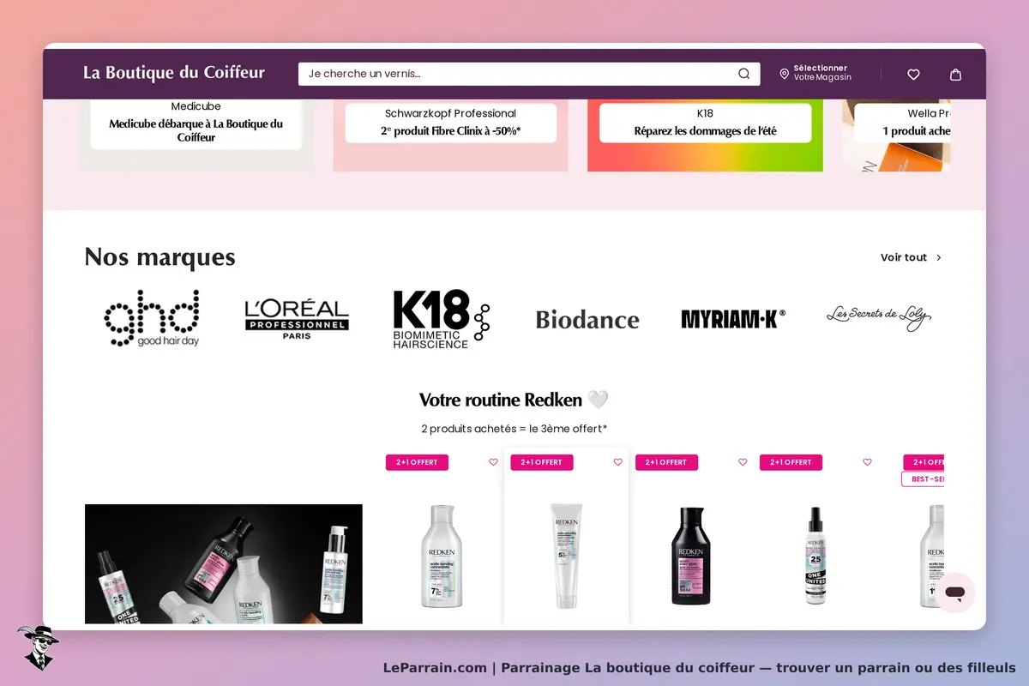Favorite the One United spray product
The height and width of the screenshot is (686, 1029).
coord(867,462)
